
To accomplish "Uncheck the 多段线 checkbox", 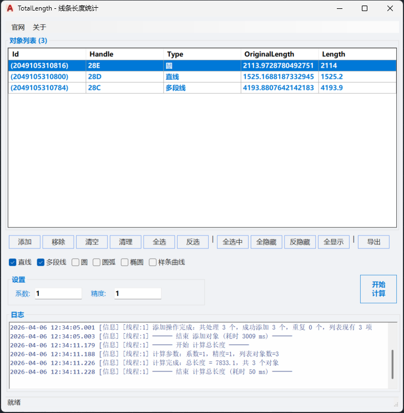I will point(41,262).
